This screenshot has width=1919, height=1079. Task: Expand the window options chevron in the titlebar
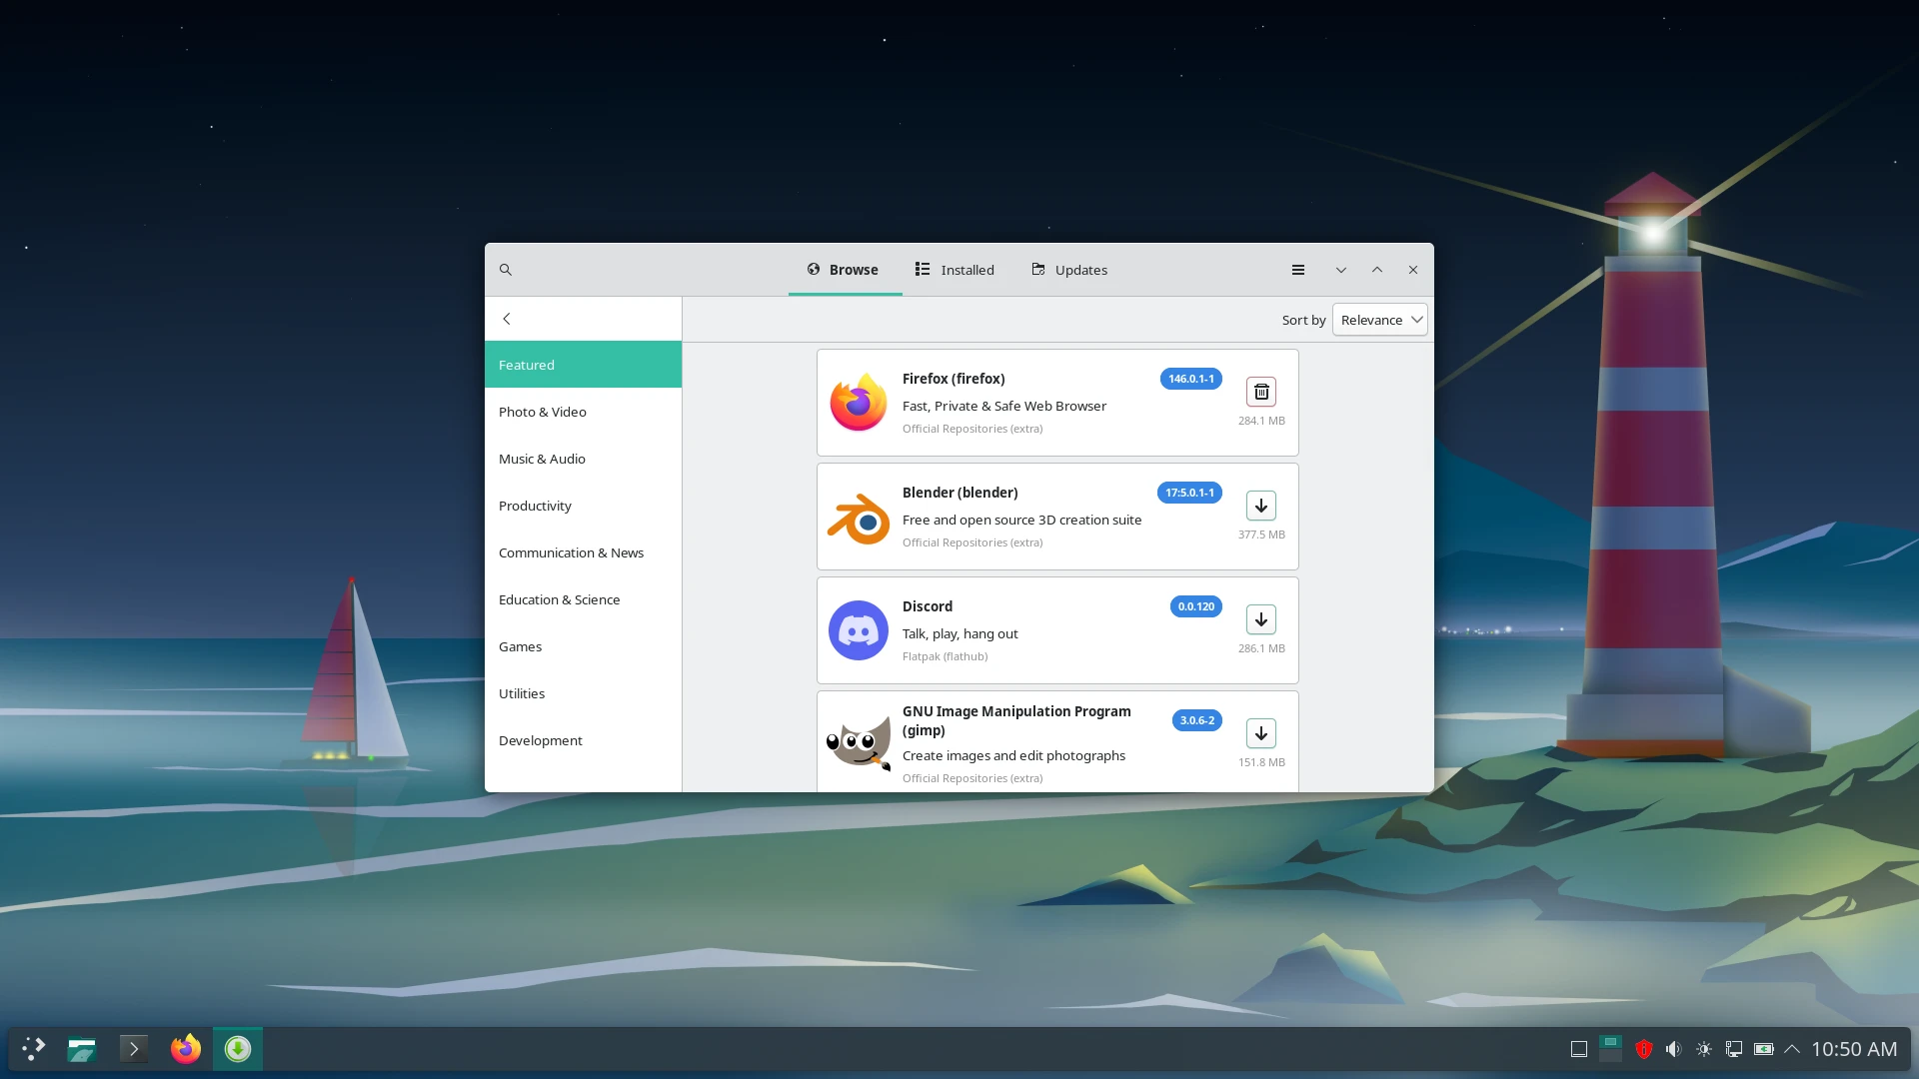pyautogui.click(x=1340, y=269)
